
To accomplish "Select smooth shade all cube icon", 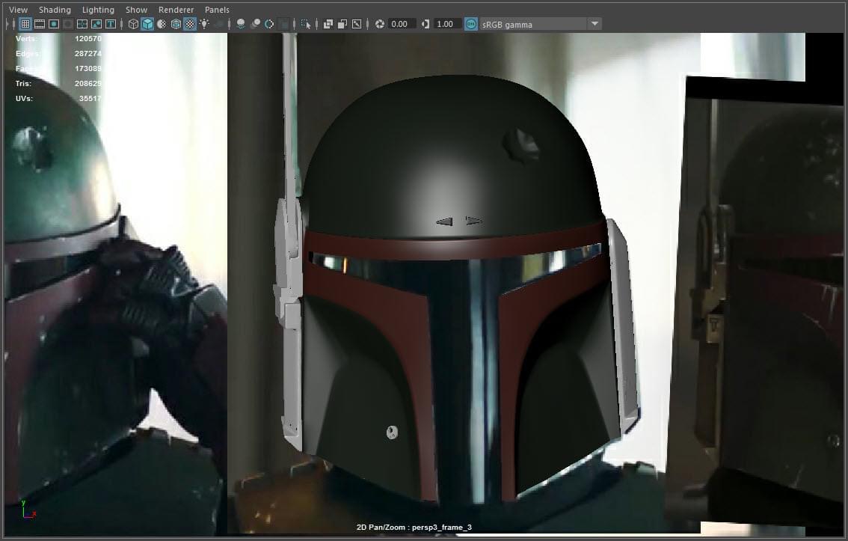I will point(147,24).
